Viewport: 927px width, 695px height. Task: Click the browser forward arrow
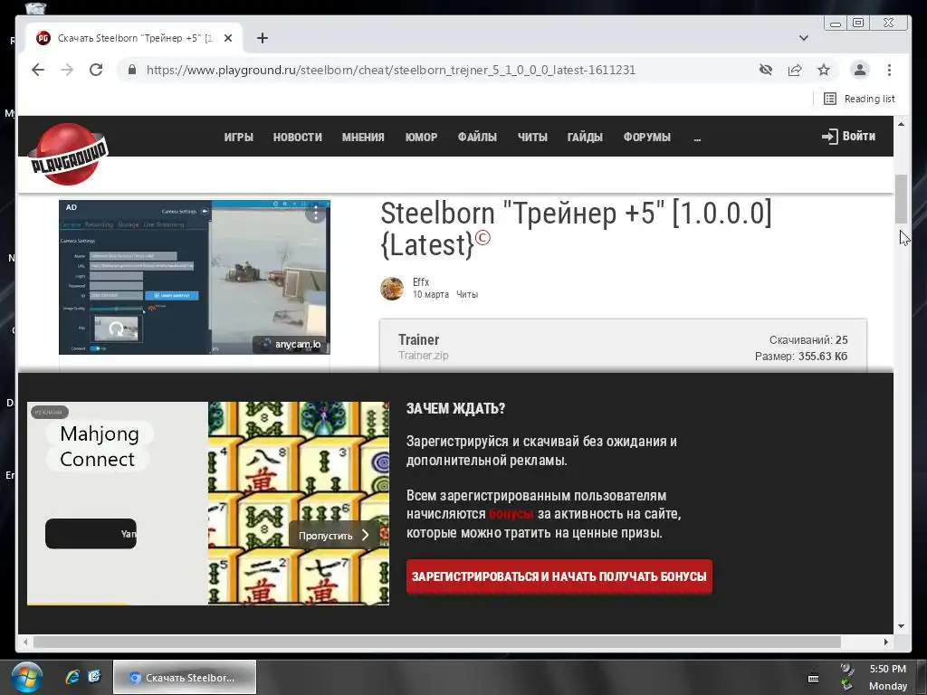(x=67, y=70)
